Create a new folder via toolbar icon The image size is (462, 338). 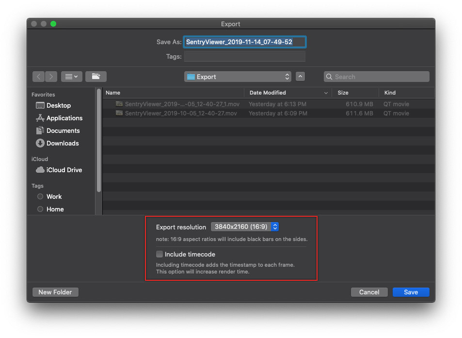pyautogui.click(x=96, y=77)
